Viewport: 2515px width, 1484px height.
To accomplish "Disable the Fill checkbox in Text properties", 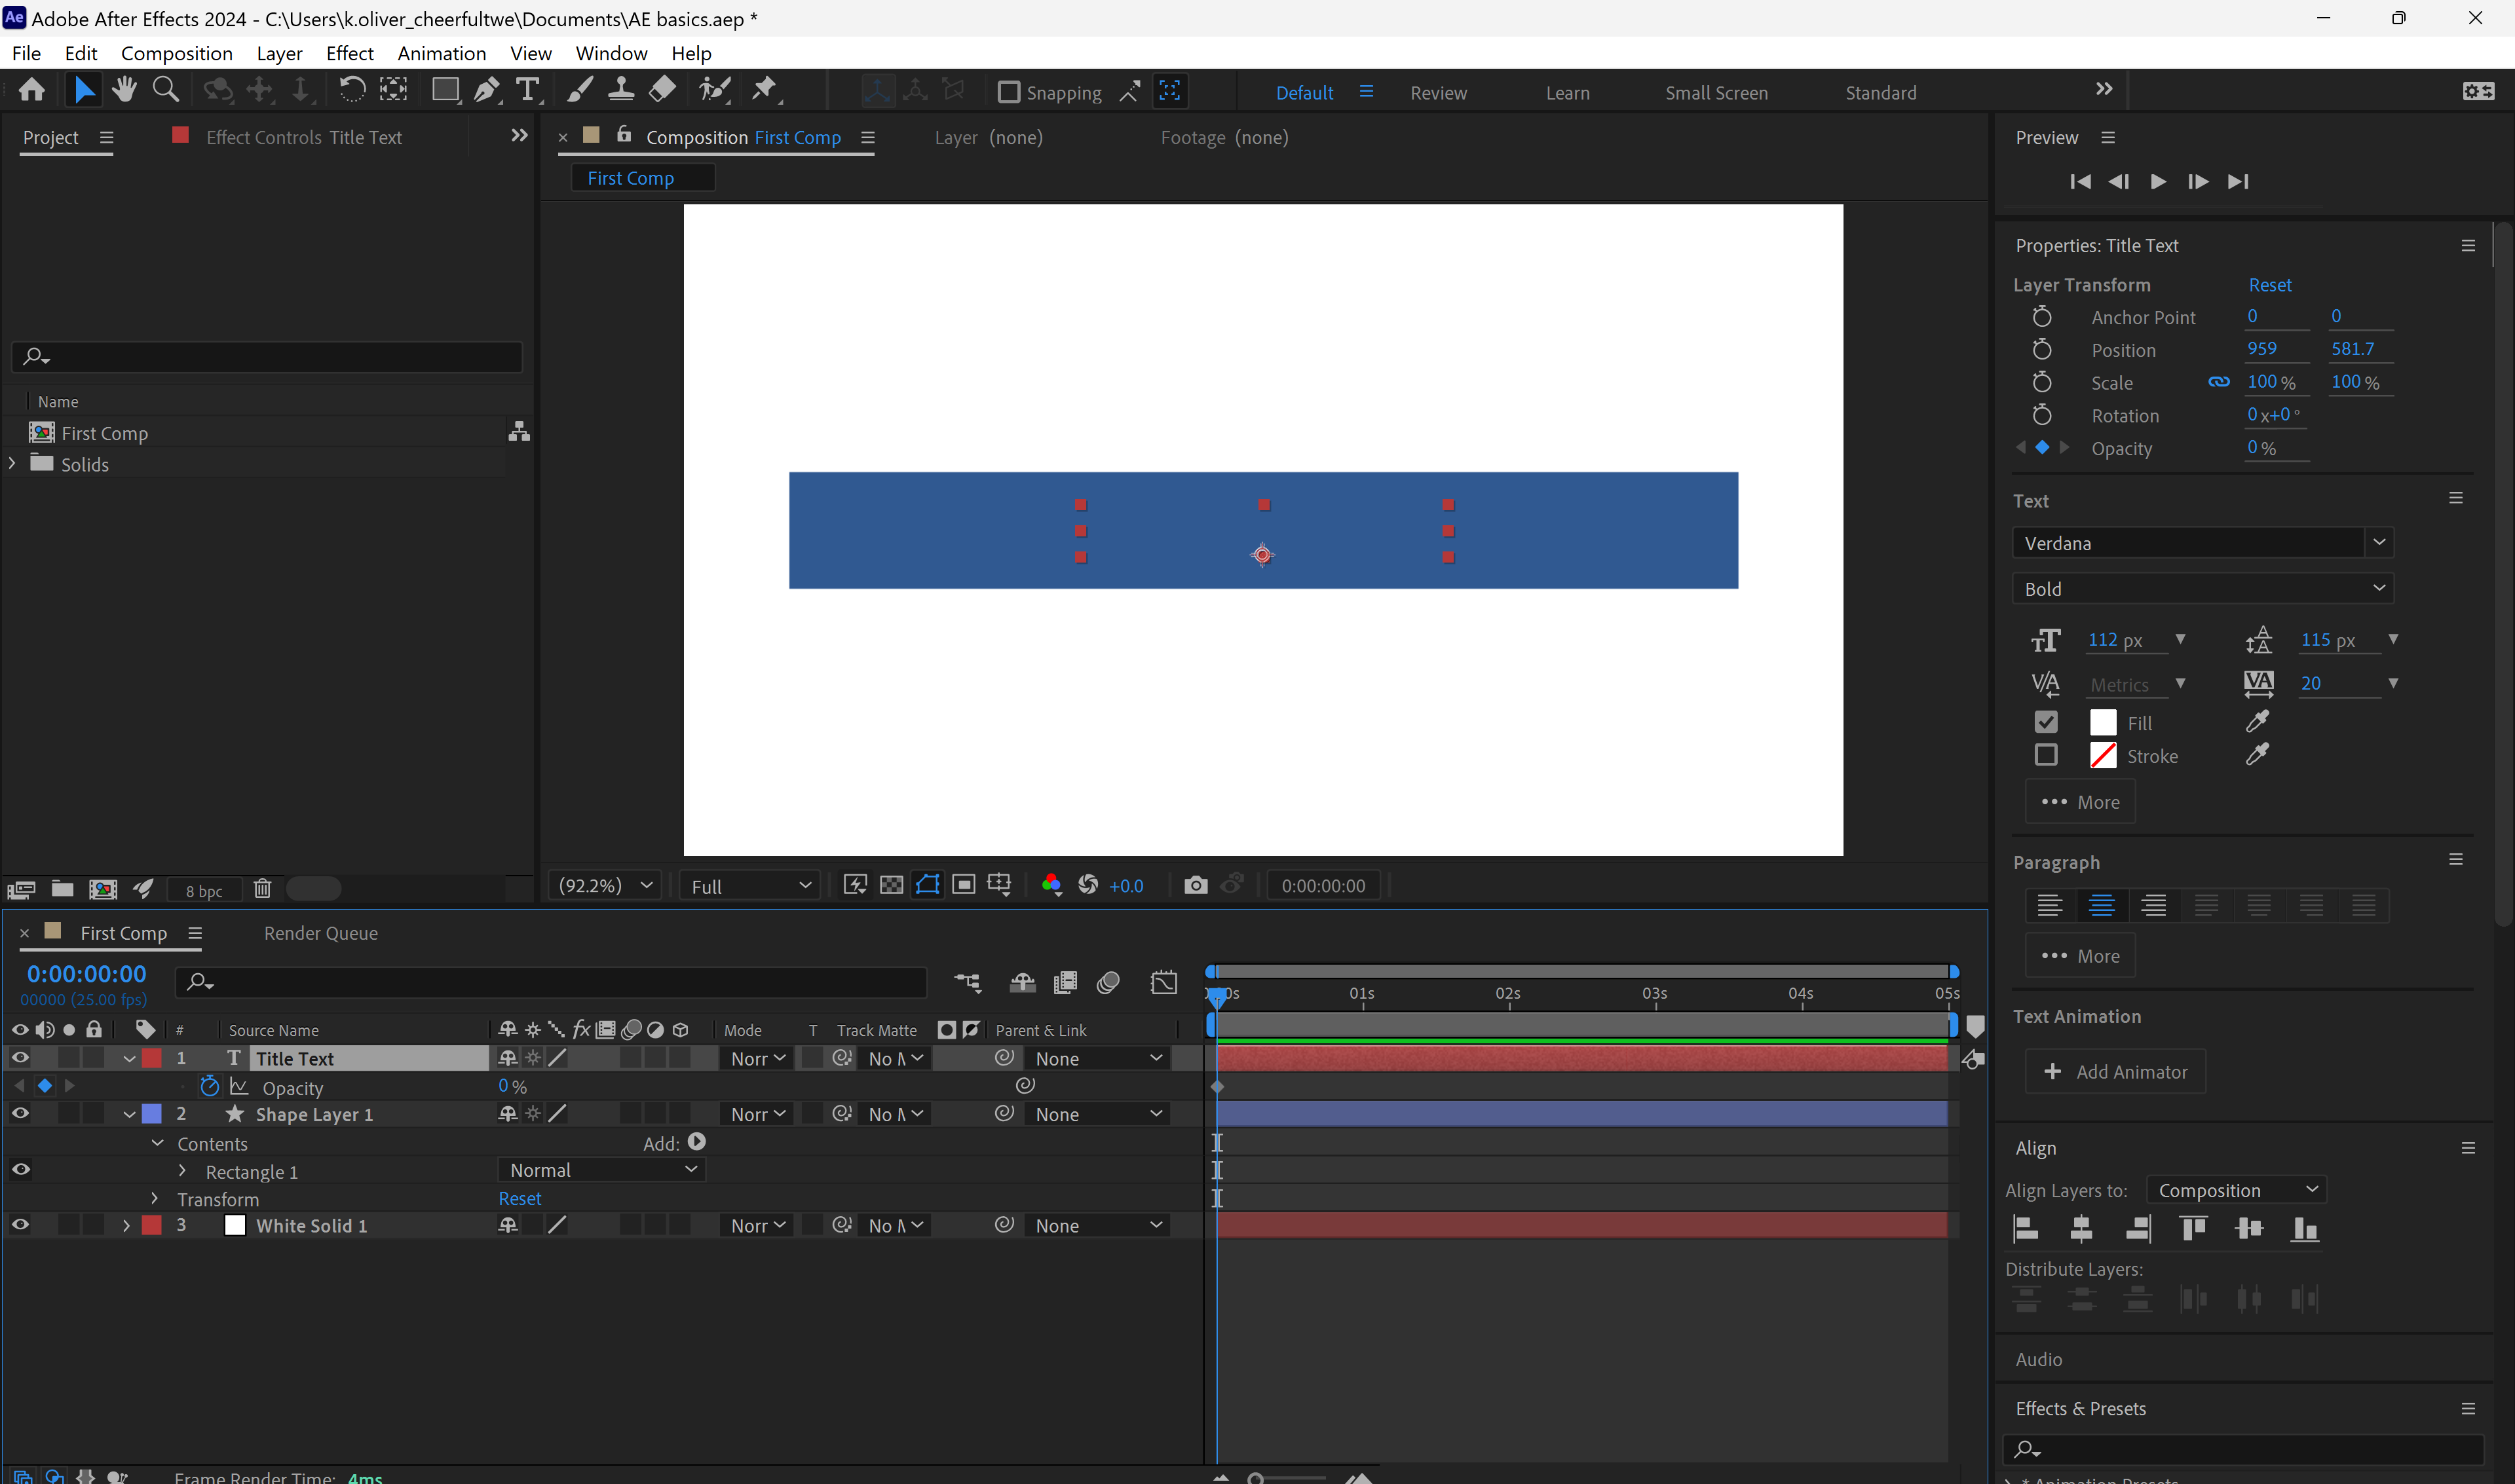I will [2046, 721].
